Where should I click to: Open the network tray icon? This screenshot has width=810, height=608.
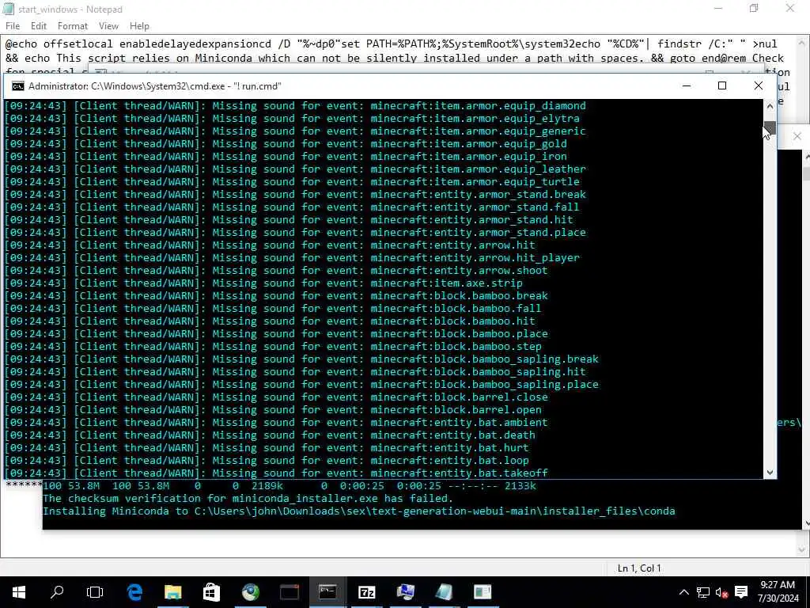pyautogui.click(x=702, y=592)
